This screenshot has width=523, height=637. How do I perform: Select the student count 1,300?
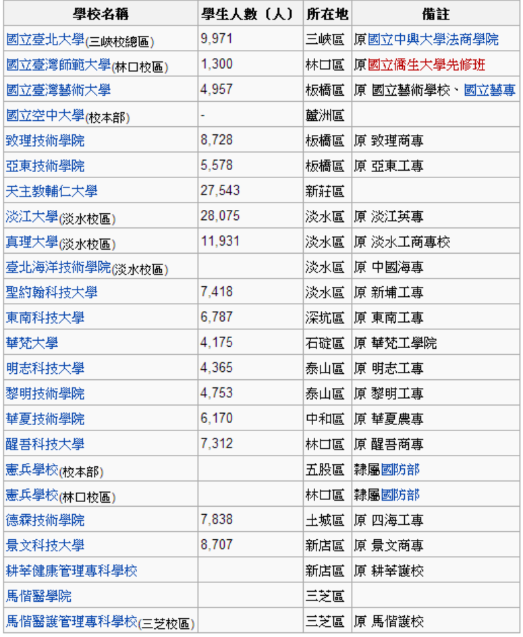[x=216, y=64]
